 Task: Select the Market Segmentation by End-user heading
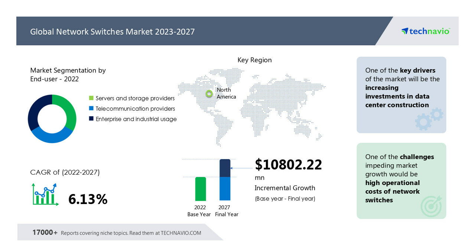(67, 74)
